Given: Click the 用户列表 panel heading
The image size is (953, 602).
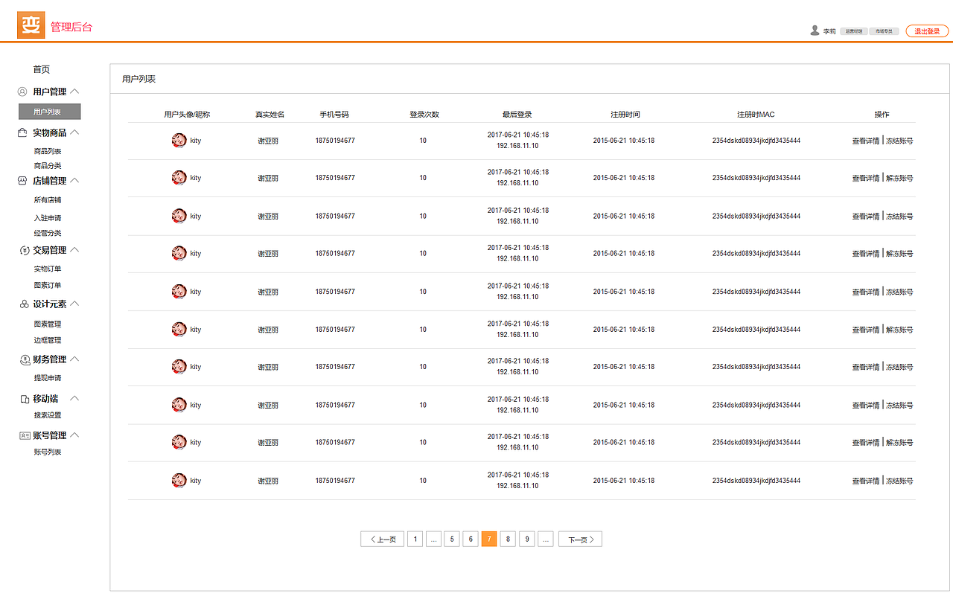Looking at the screenshot, I should click(x=138, y=79).
